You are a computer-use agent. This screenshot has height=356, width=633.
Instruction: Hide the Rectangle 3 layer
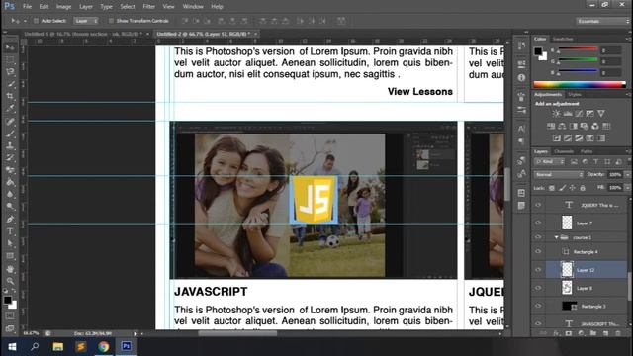538,306
